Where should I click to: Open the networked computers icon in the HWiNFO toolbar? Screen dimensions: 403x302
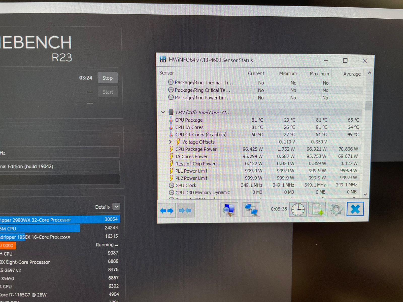click(x=251, y=210)
